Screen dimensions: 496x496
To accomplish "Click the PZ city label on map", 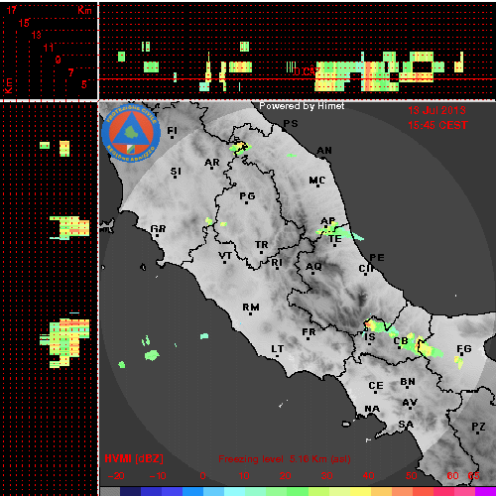I will pos(478,427).
